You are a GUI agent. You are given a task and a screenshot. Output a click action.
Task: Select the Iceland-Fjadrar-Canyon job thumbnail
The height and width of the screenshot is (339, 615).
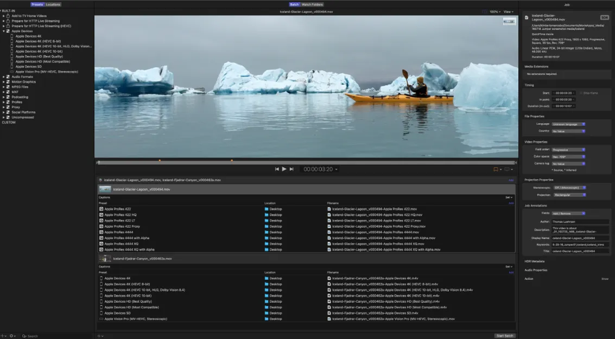[x=105, y=259]
